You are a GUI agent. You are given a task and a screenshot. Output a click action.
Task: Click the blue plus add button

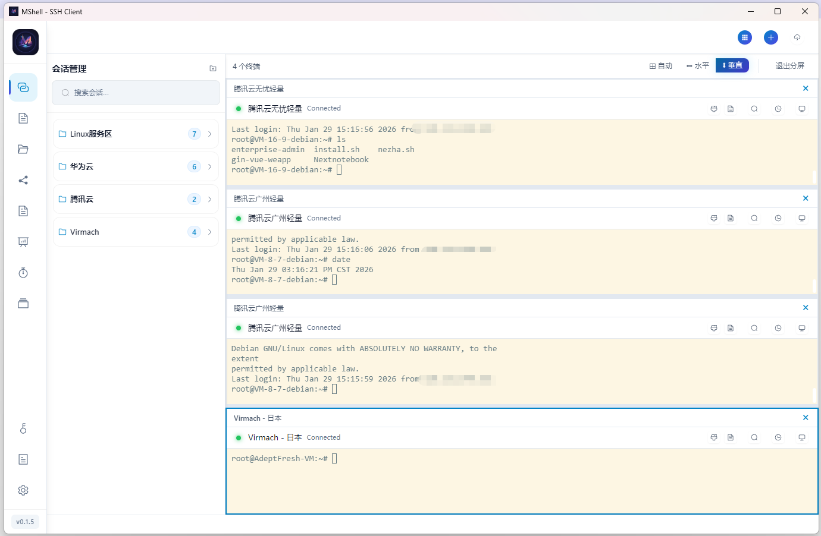click(770, 37)
